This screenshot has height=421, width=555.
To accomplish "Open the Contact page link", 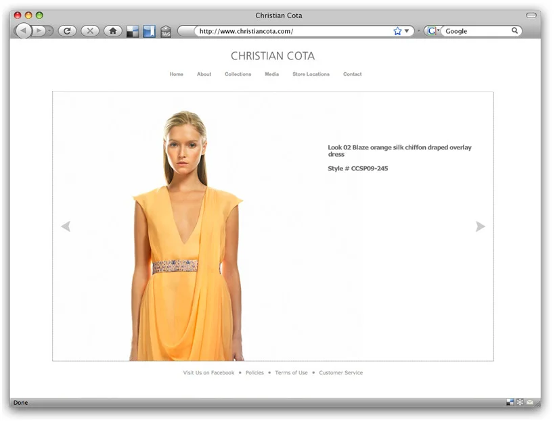I will coord(352,74).
